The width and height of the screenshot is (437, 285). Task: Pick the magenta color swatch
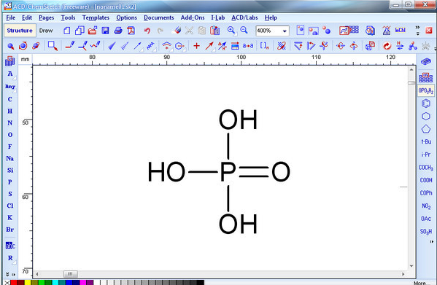pos(82,283)
